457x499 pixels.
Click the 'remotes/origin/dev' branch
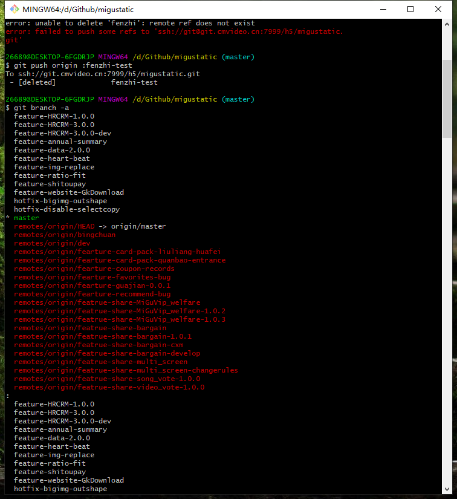click(x=52, y=243)
